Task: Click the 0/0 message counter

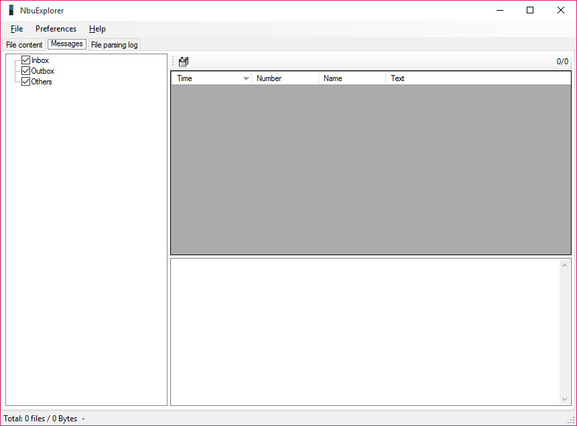Action: pos(562,62)
